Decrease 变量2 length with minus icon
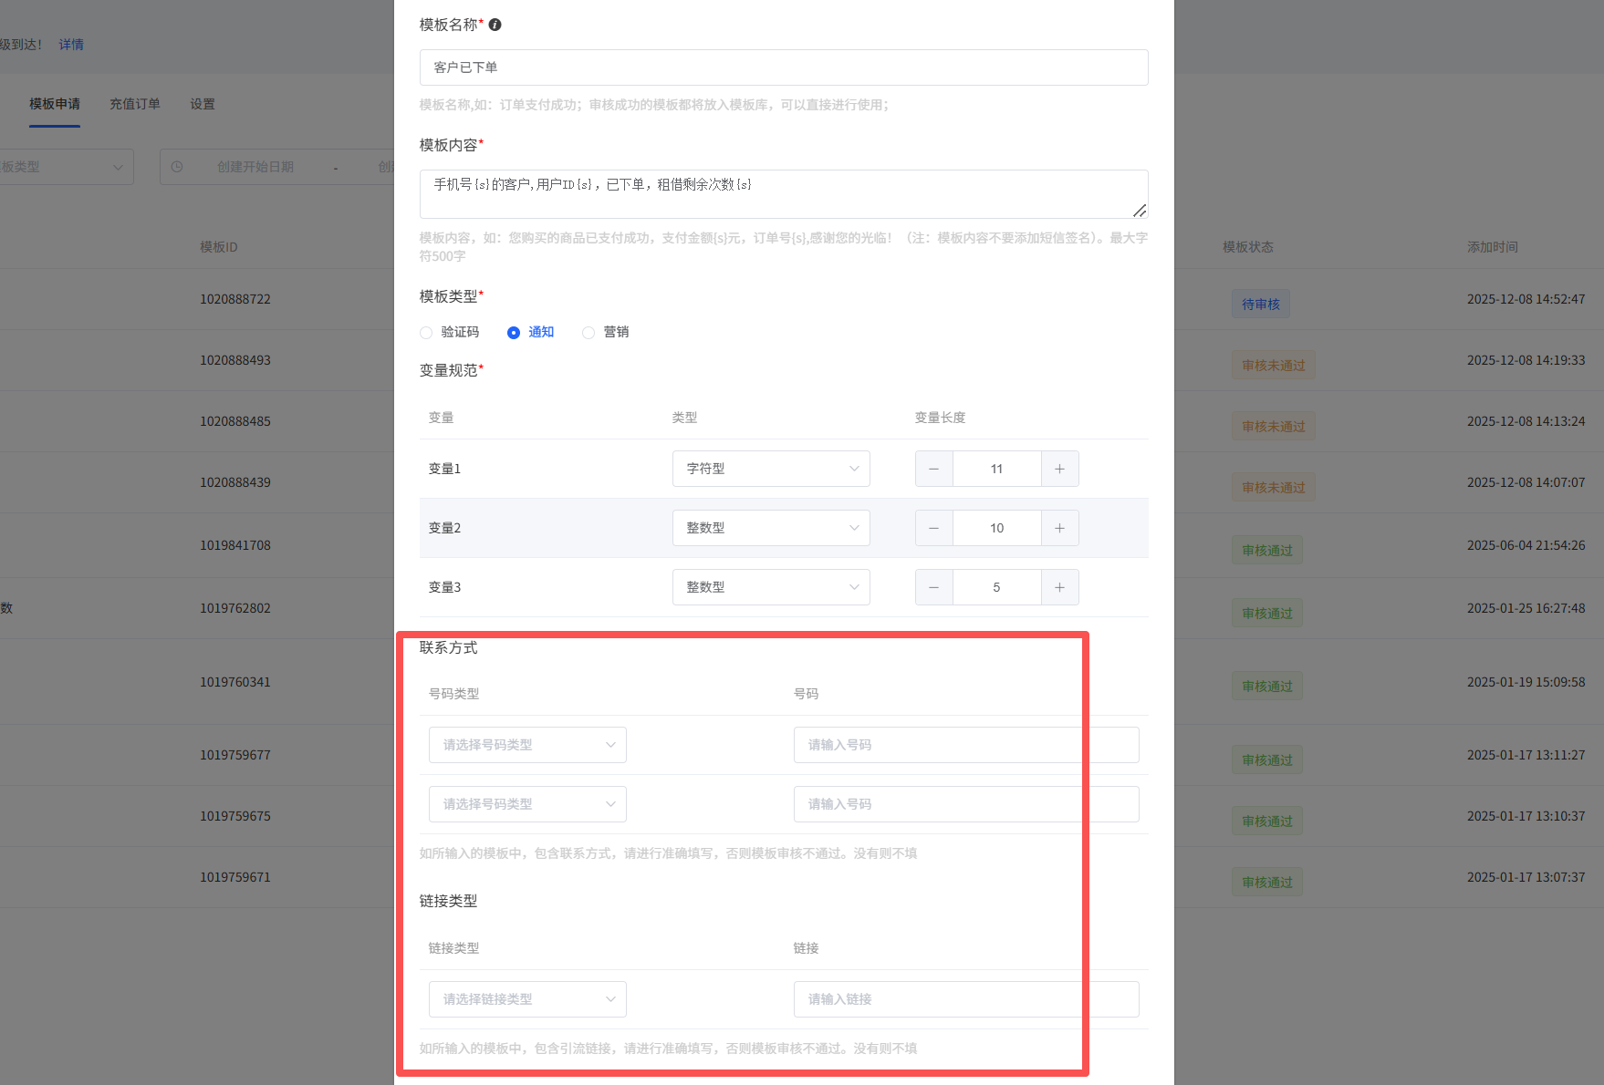1604x1085 pixels. 933,528
